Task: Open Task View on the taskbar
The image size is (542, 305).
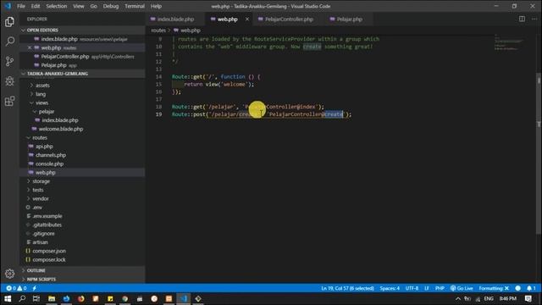Action: point(36,298)
